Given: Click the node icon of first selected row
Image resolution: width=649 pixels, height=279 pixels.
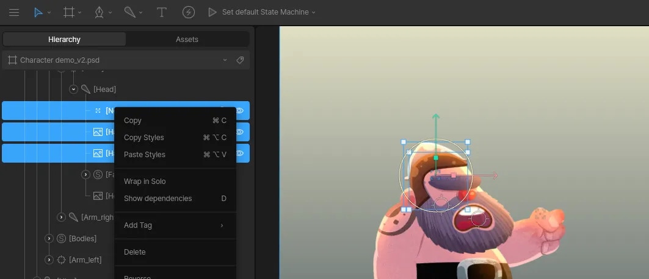Looking at the screenshot, I should (98, 111).
